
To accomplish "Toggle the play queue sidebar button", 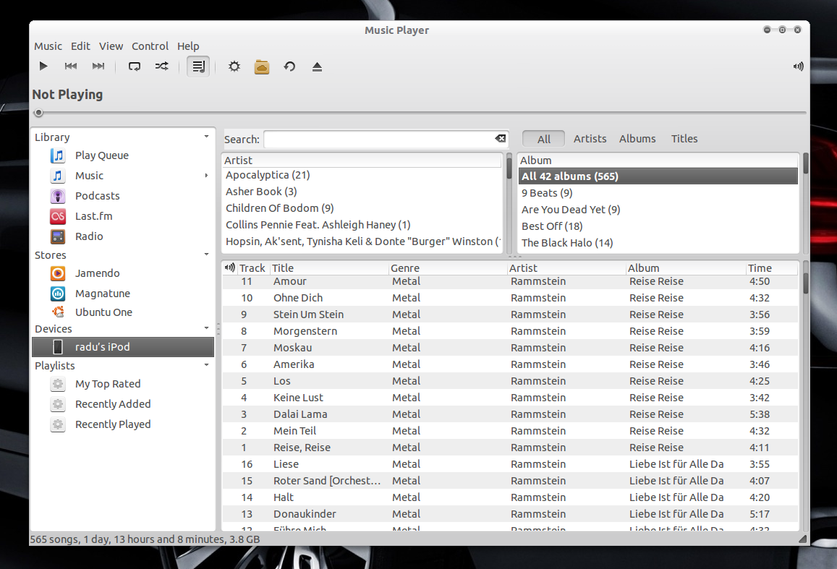I will 198,67.
